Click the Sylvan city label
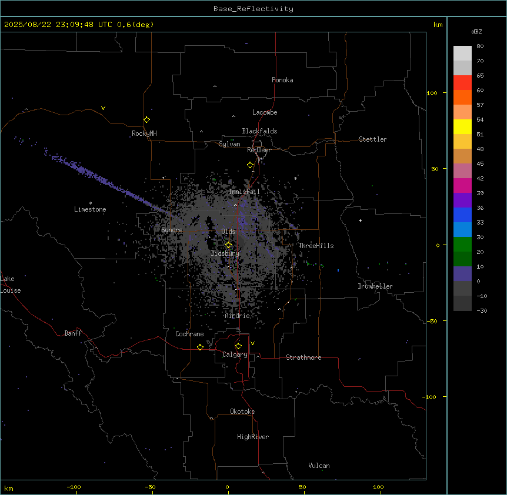Screen dimensions: 507x495 pos(229,144)
